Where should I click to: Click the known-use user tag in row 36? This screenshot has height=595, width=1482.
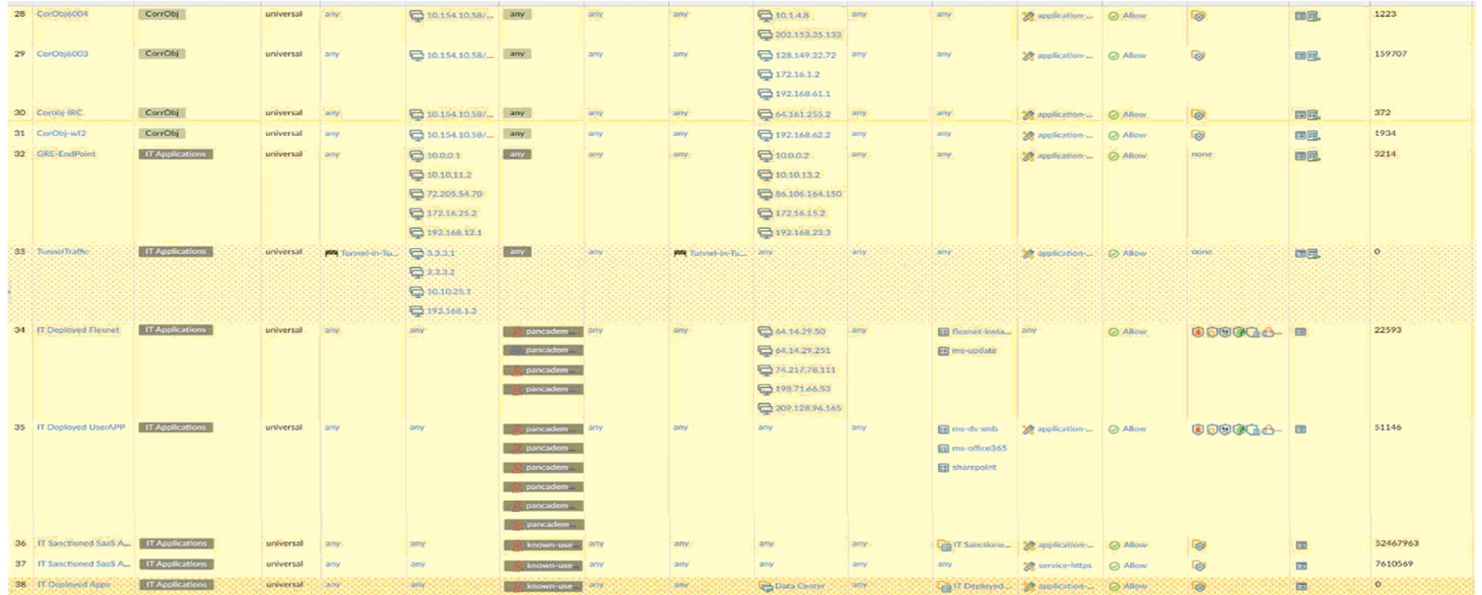pos(543,545)
